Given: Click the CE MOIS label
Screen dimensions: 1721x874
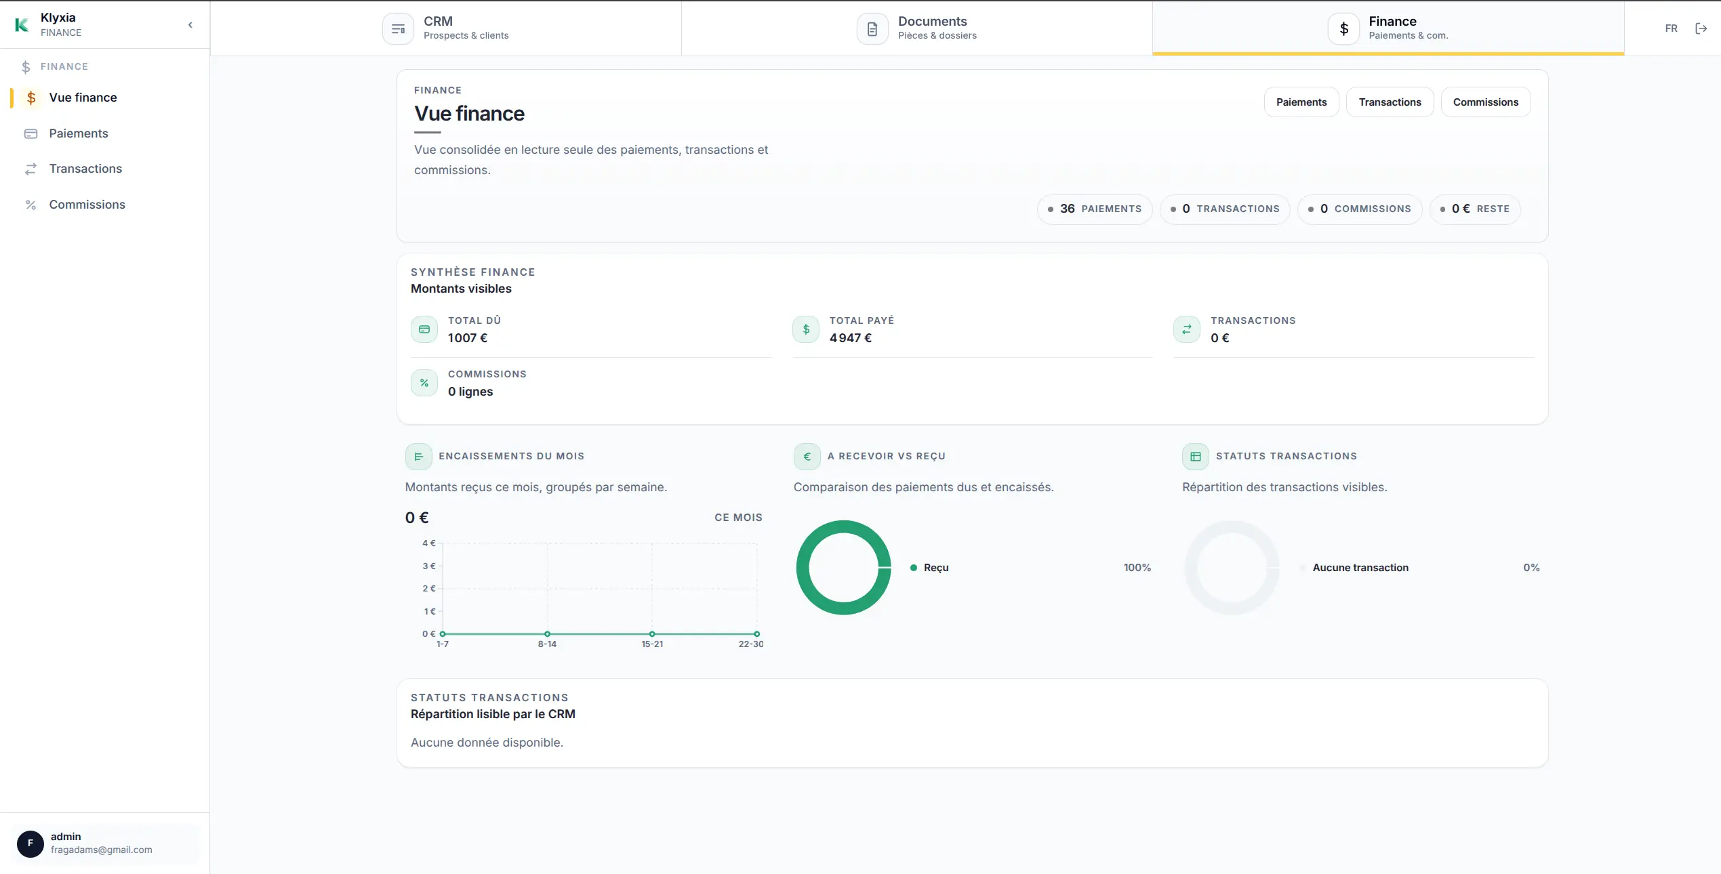Looking at the screenshot, I should tap(738, 518).
